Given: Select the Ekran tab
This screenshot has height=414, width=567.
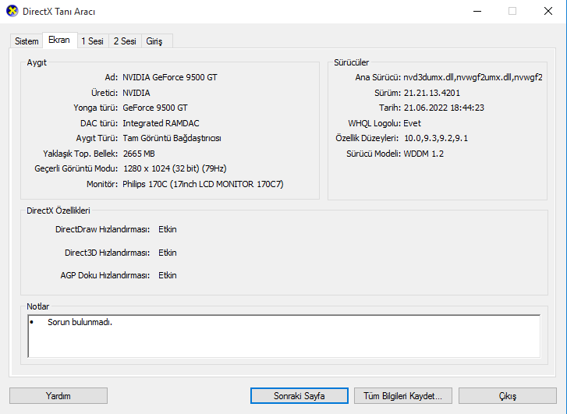Looking at the screenshot, I should click(x=59, y=40).
